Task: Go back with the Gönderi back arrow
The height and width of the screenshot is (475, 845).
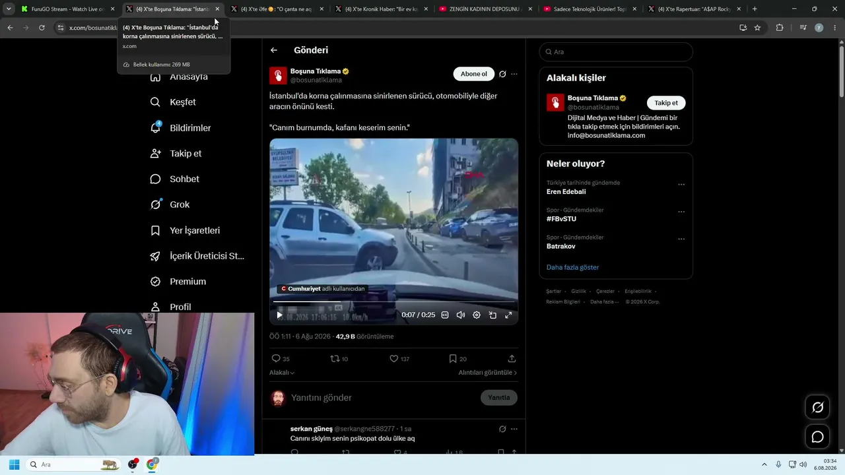Action: pos(274,50)
